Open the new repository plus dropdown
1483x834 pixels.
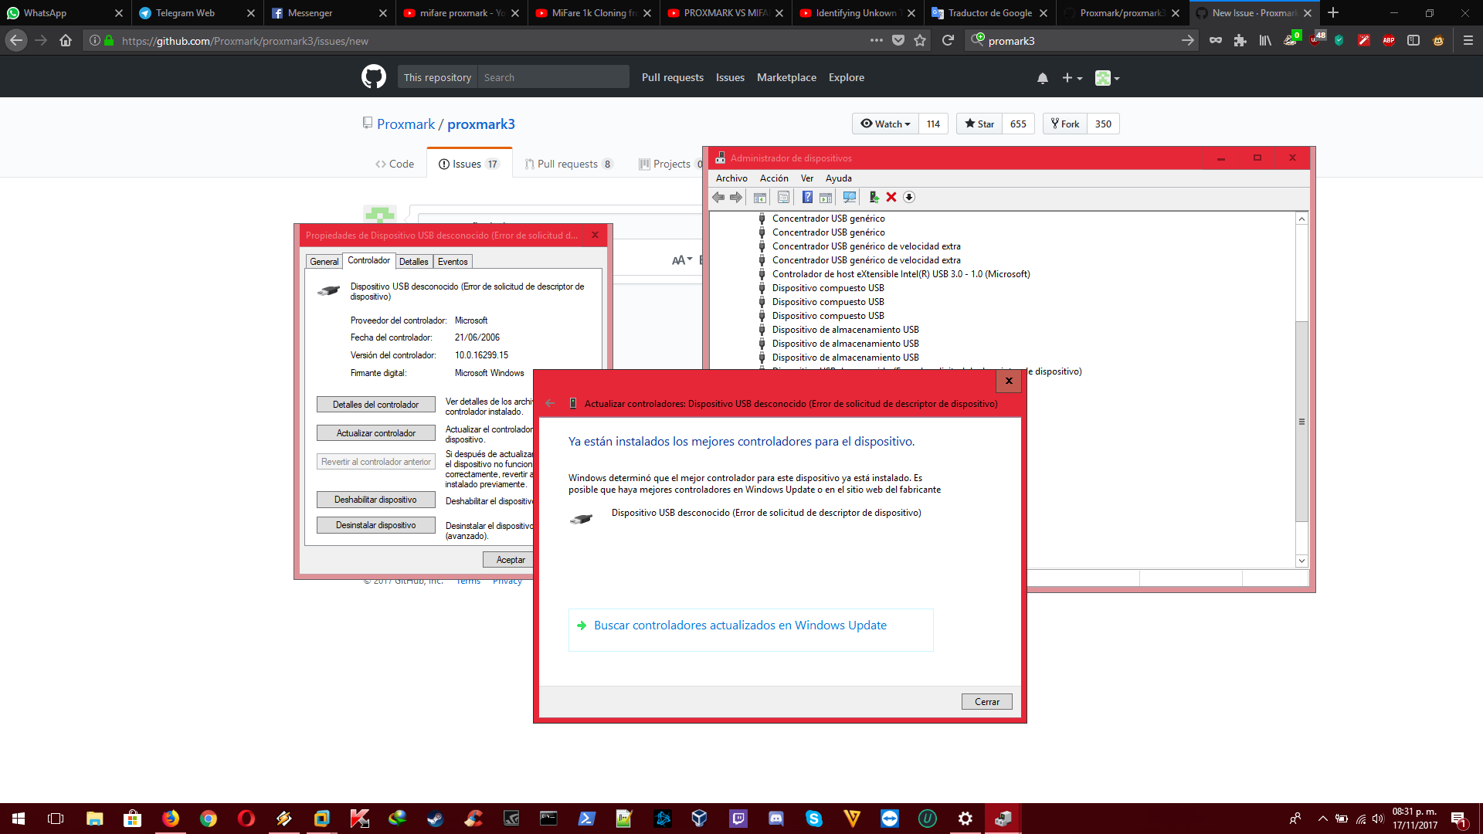(x=1071, y=77)
